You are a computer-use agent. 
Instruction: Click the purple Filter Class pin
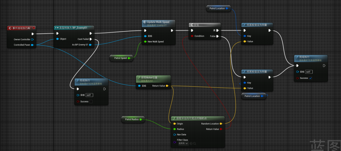coord(174,142)
